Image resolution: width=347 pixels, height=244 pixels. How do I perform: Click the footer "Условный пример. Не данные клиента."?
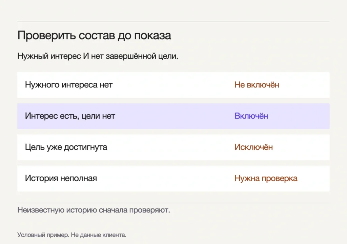coord(72,235)
